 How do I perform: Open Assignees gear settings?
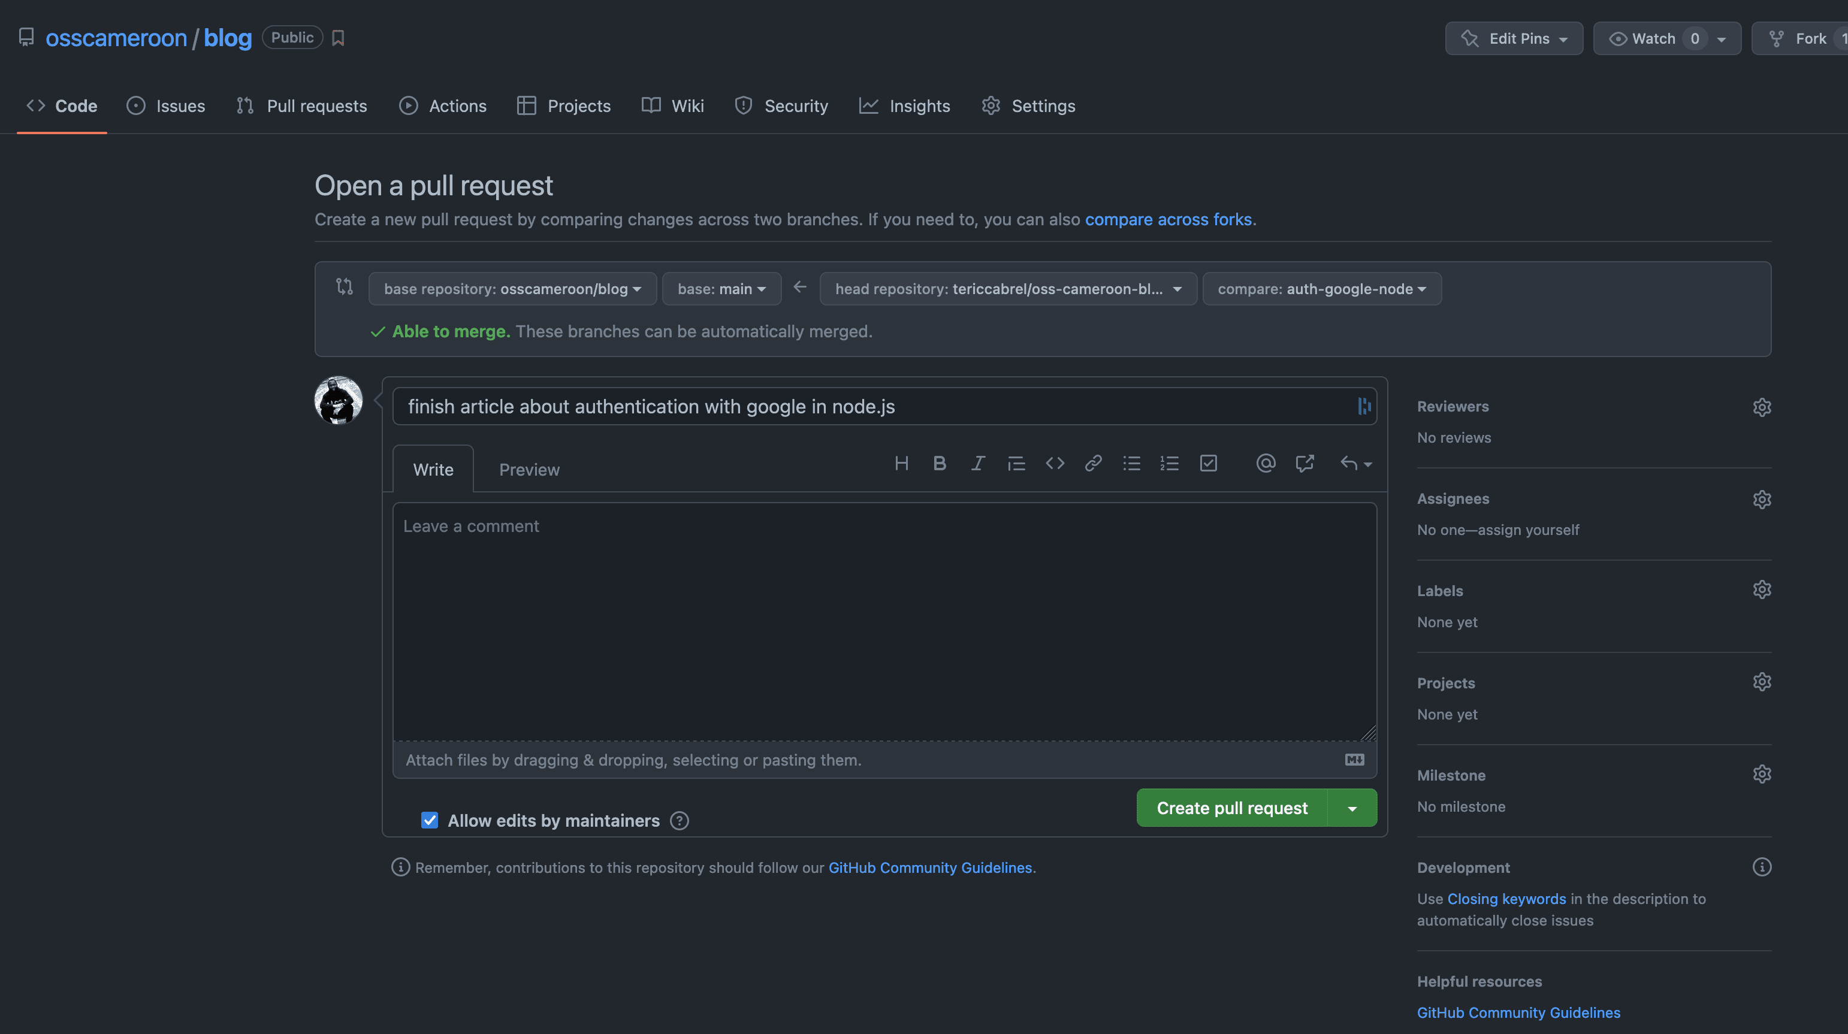click(x=1762, y=499)
